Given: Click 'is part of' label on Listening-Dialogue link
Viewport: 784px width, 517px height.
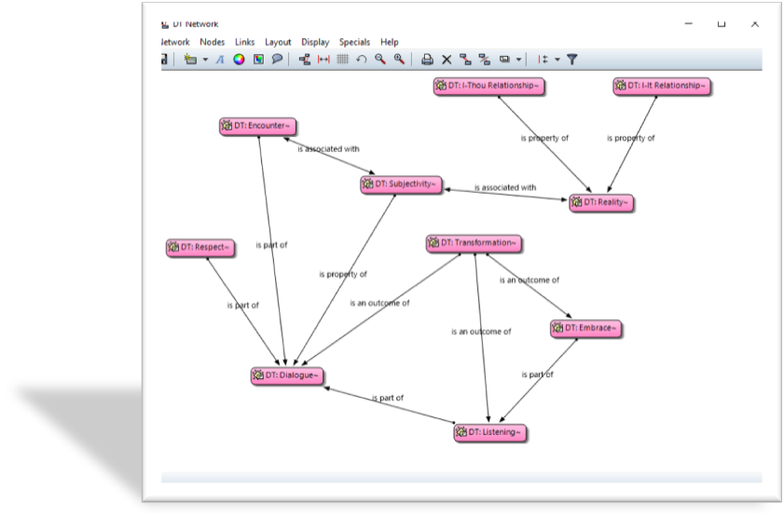Looking at the screenshot, I should coord(388,398).
